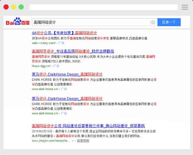This screenshot has width=193, height=155.
Task: Click the green maximize dot
Action: [x=21, y=7]
